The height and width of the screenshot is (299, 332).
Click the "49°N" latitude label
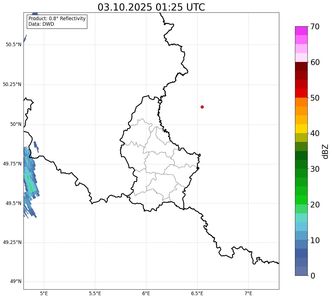[16, 282]
